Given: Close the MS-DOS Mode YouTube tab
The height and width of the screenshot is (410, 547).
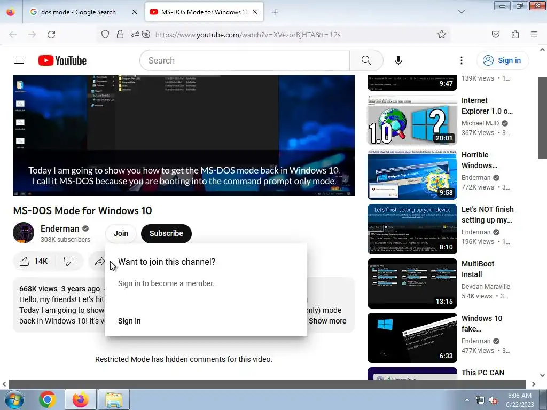Looking at the screenshot, I should tap(255, 12).
